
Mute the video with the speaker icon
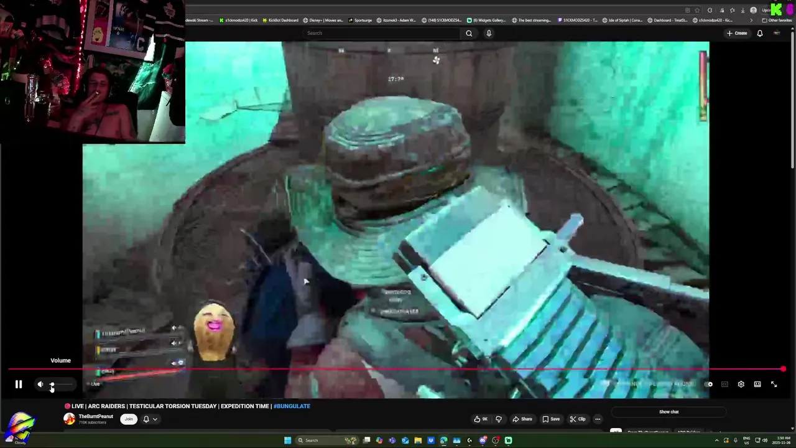coord(40,385)
